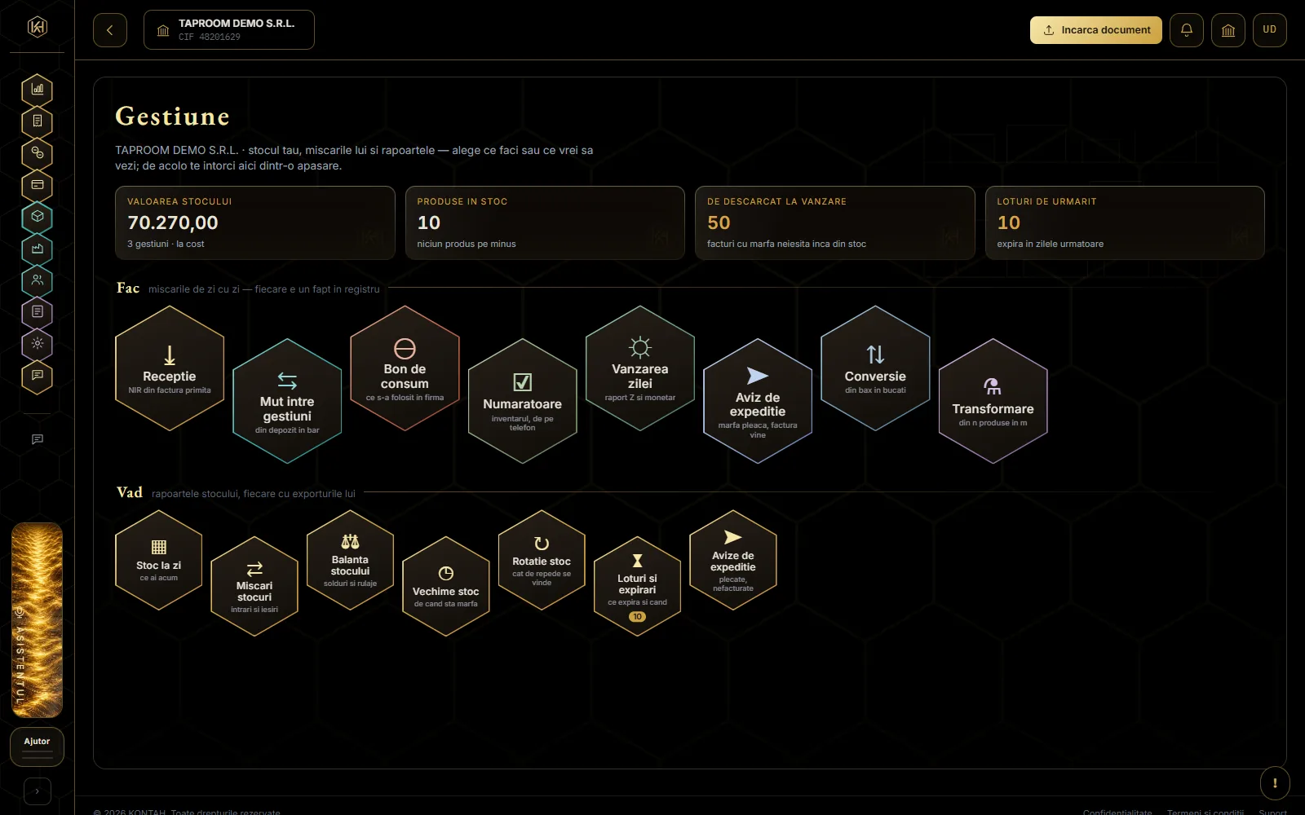Open Vanzarea zilei tile

pyautogui.click(x=640, y=368)
